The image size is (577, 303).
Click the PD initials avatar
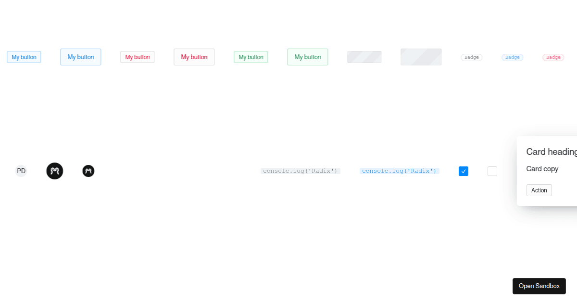pos(21,171)
